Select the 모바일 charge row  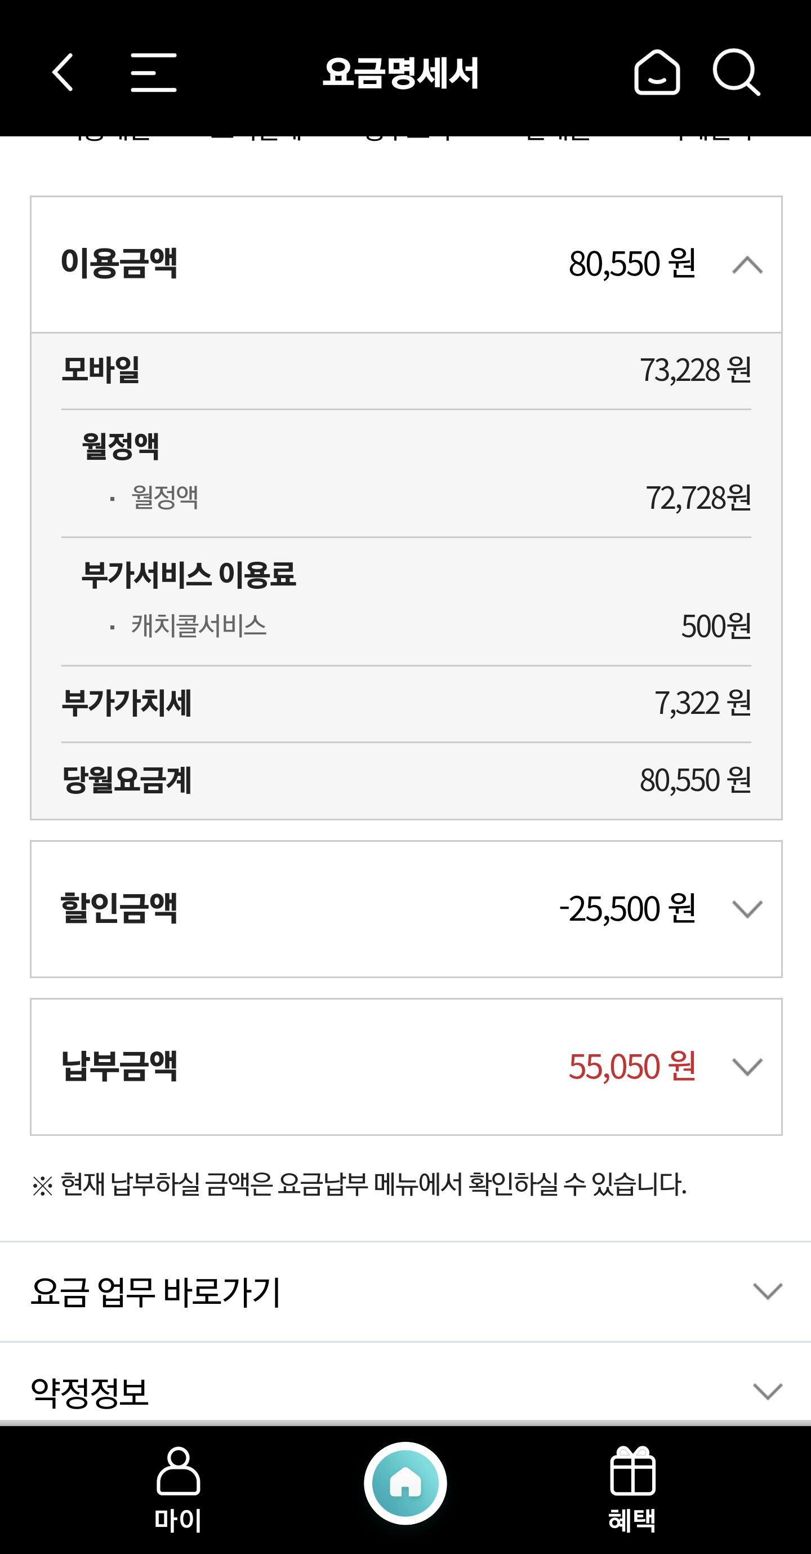[x=405, y=370]
